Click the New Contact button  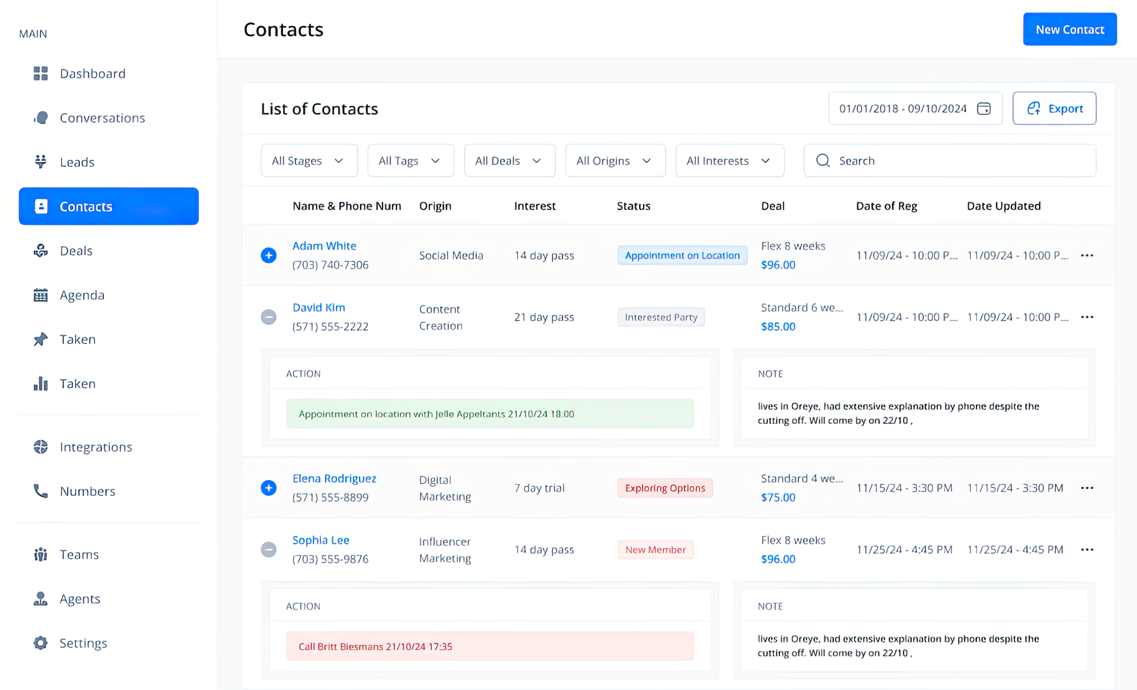tap(1069, 29)
